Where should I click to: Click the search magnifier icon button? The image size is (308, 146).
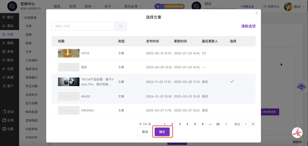(x=120, y=26)
